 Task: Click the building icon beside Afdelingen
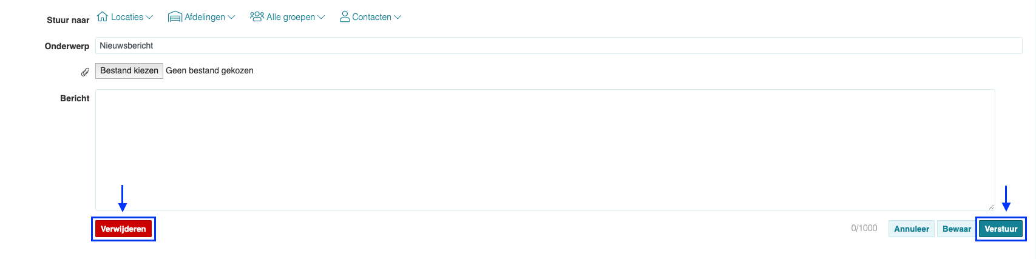tap(175, 16)
